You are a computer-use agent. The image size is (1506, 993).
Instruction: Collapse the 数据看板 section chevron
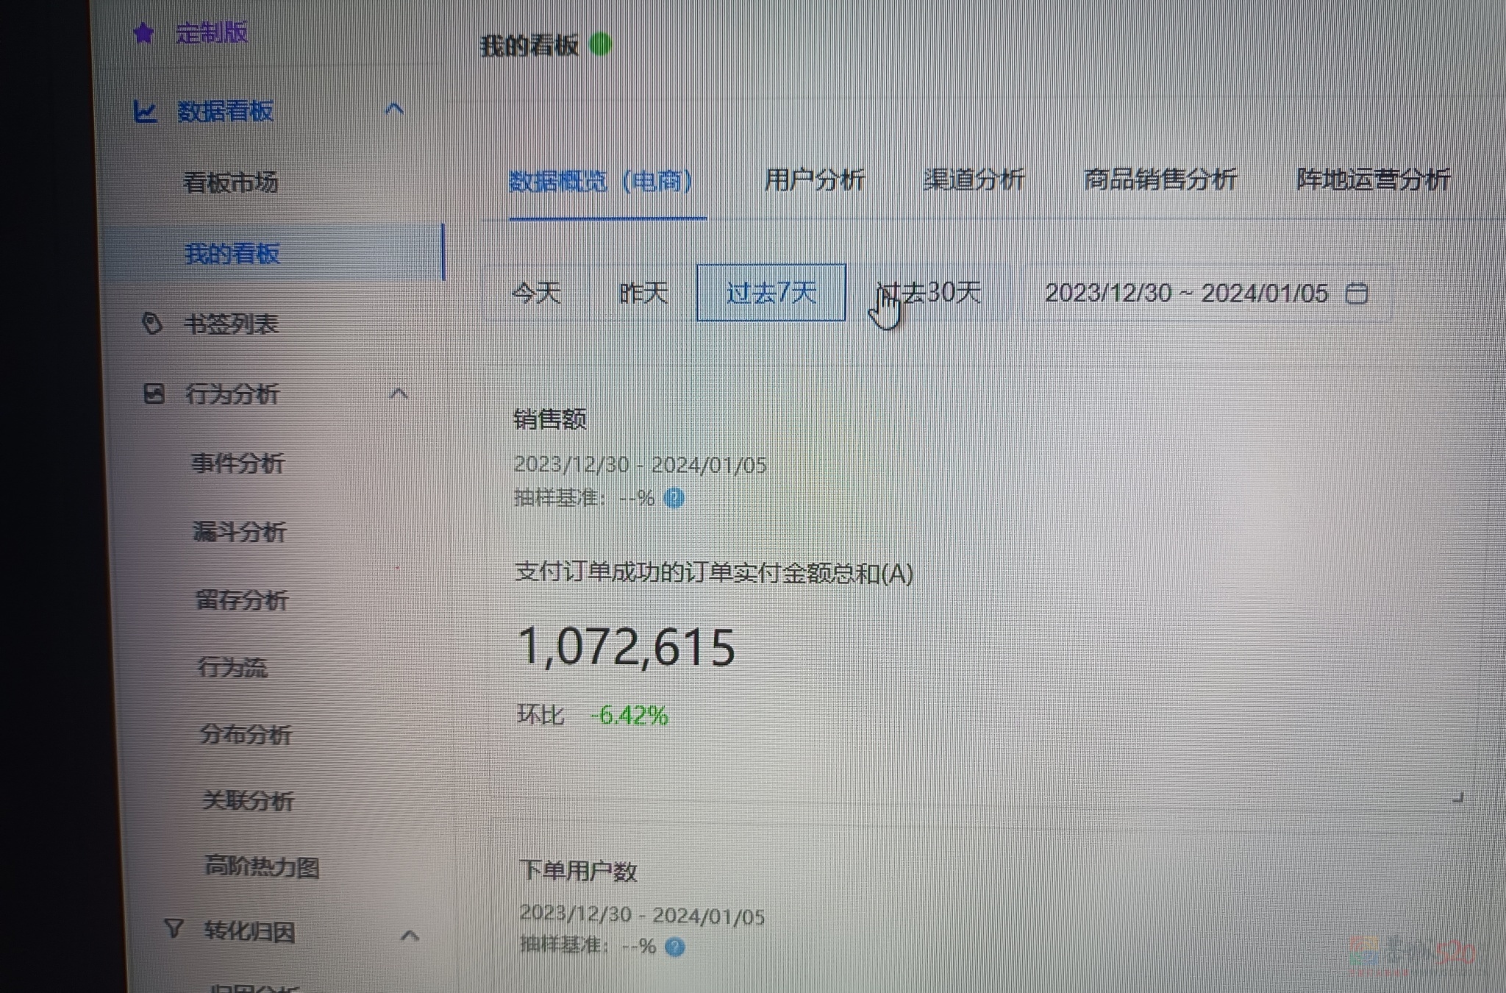point(396,109)
